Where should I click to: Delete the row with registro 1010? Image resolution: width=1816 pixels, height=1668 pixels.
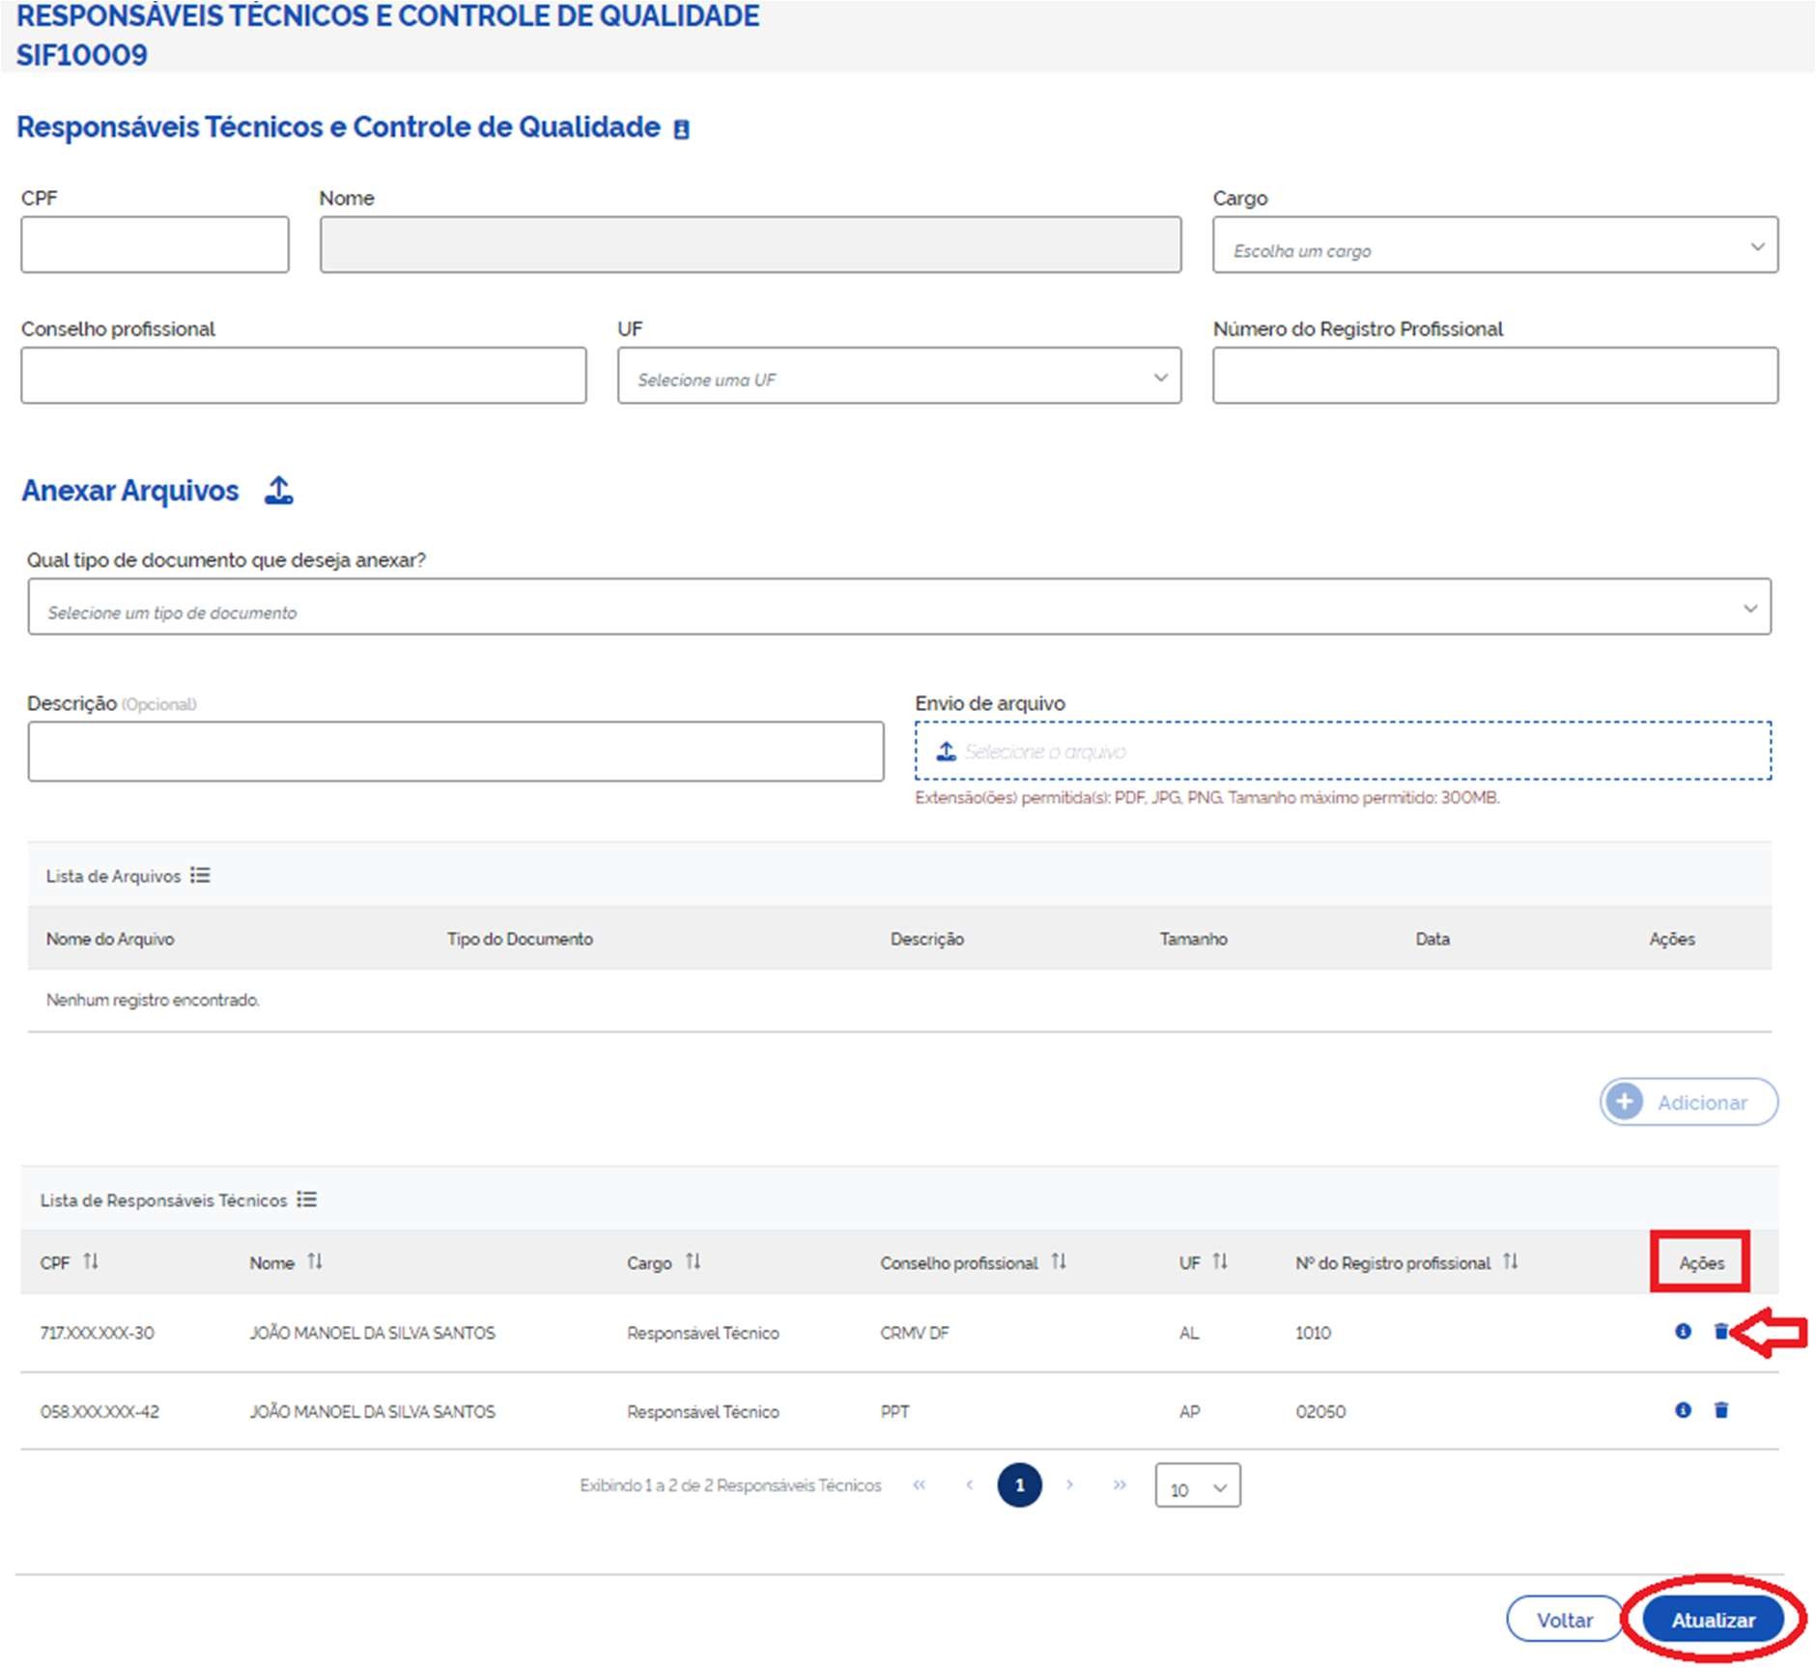[1720, 1331]
